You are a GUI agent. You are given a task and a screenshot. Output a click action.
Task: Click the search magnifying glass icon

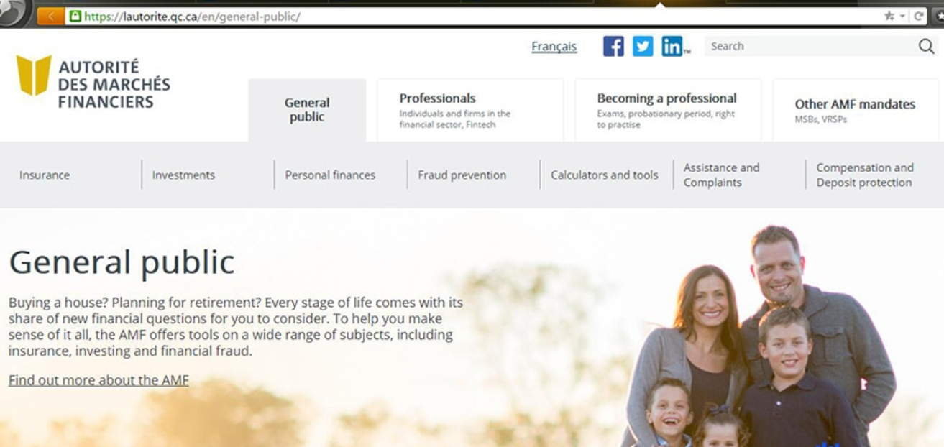tap(927, 47)
